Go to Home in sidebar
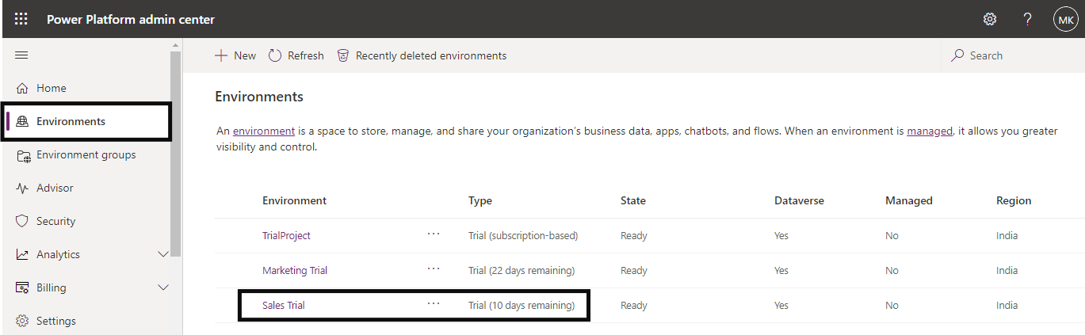Viewport: 1085px width, 335px height. [x=51, y=88]
